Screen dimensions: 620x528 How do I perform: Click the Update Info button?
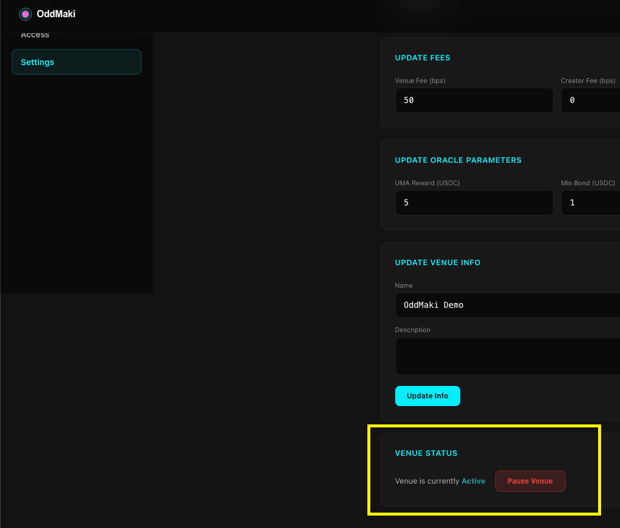pos(428,396)
